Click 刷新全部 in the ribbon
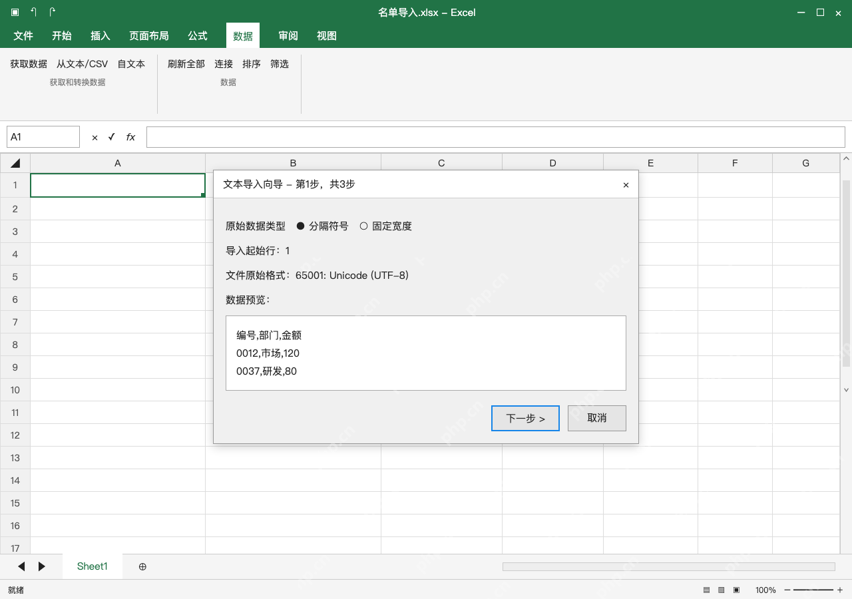The width and height of the screenshot is (852, 599). [186, 64]
